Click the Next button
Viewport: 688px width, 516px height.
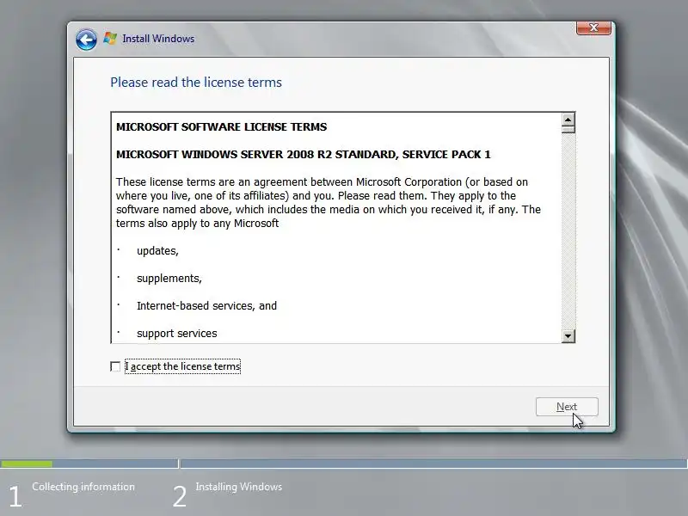567,407
